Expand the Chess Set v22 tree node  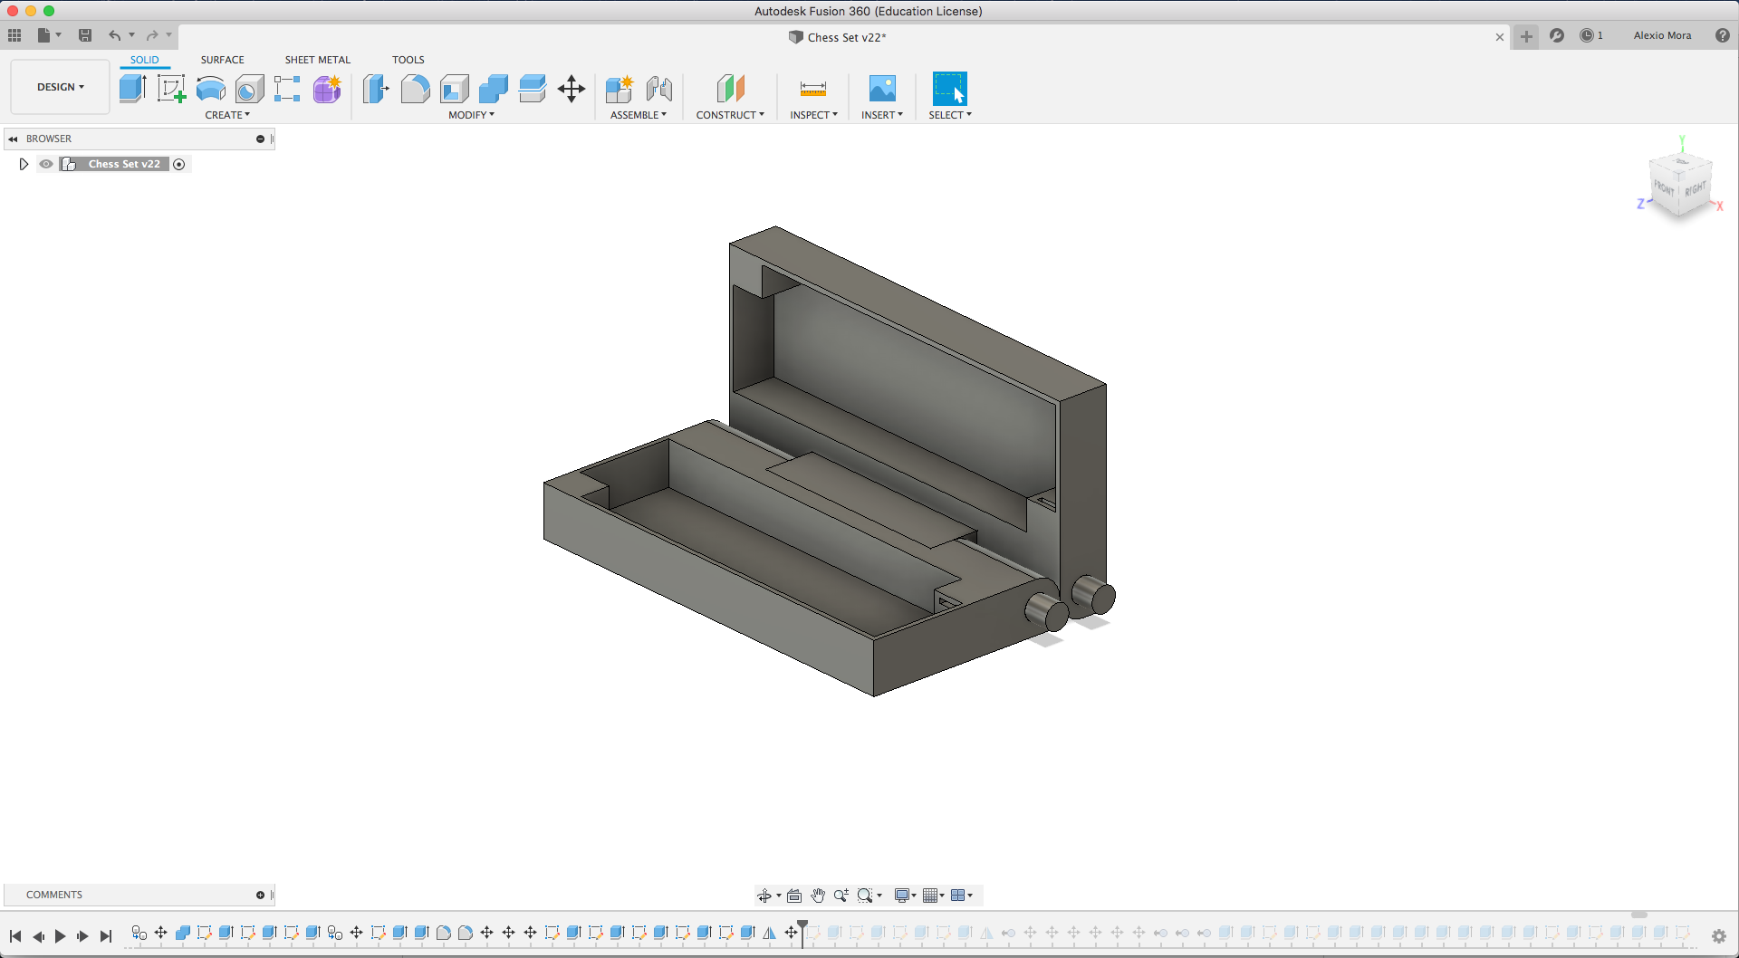(x=24, y=164)
